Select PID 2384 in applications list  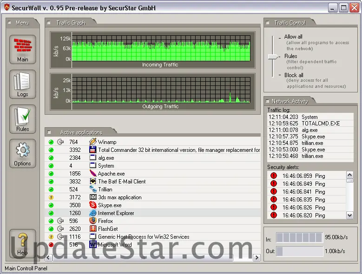75,158
